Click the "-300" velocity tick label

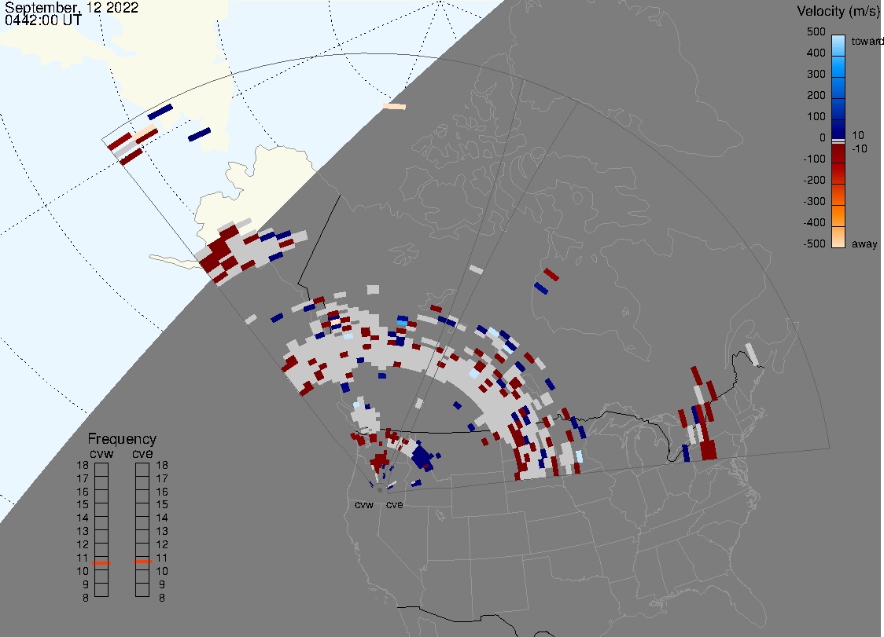point(814,202)
